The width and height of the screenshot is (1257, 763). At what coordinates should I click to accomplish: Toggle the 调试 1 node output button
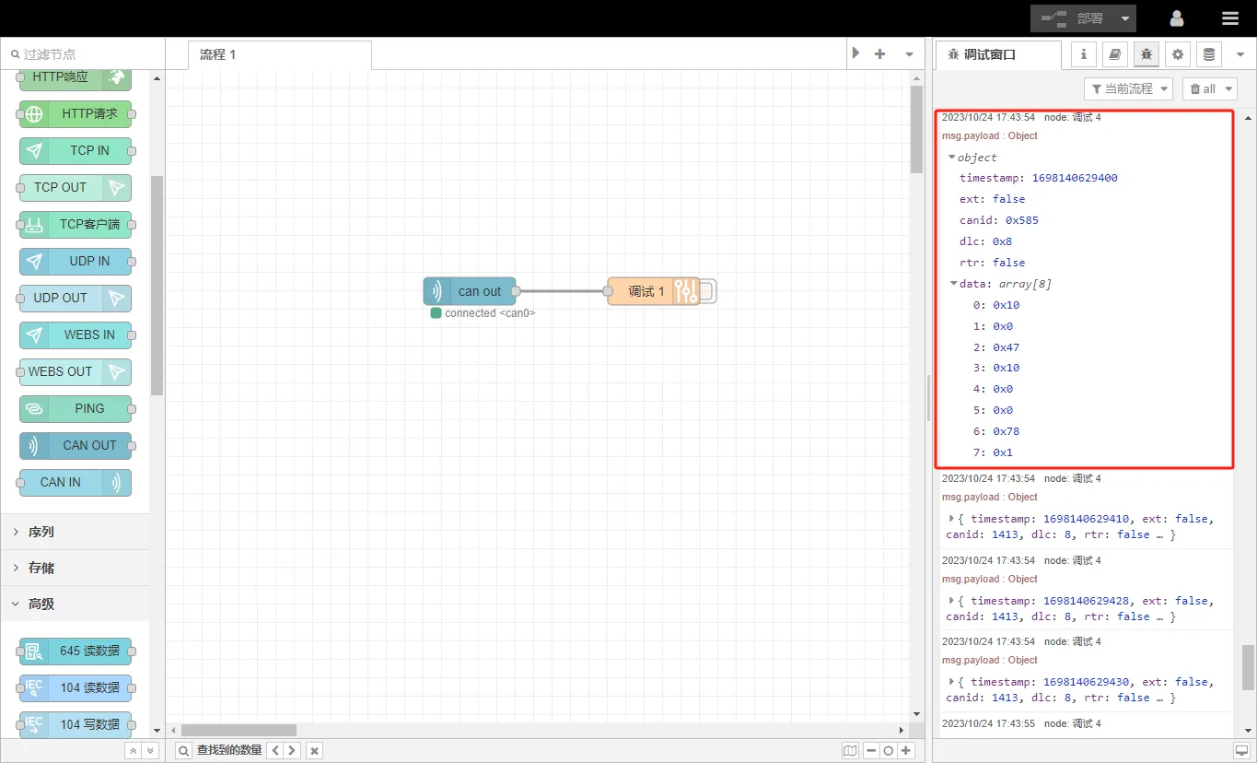[707, 292]
